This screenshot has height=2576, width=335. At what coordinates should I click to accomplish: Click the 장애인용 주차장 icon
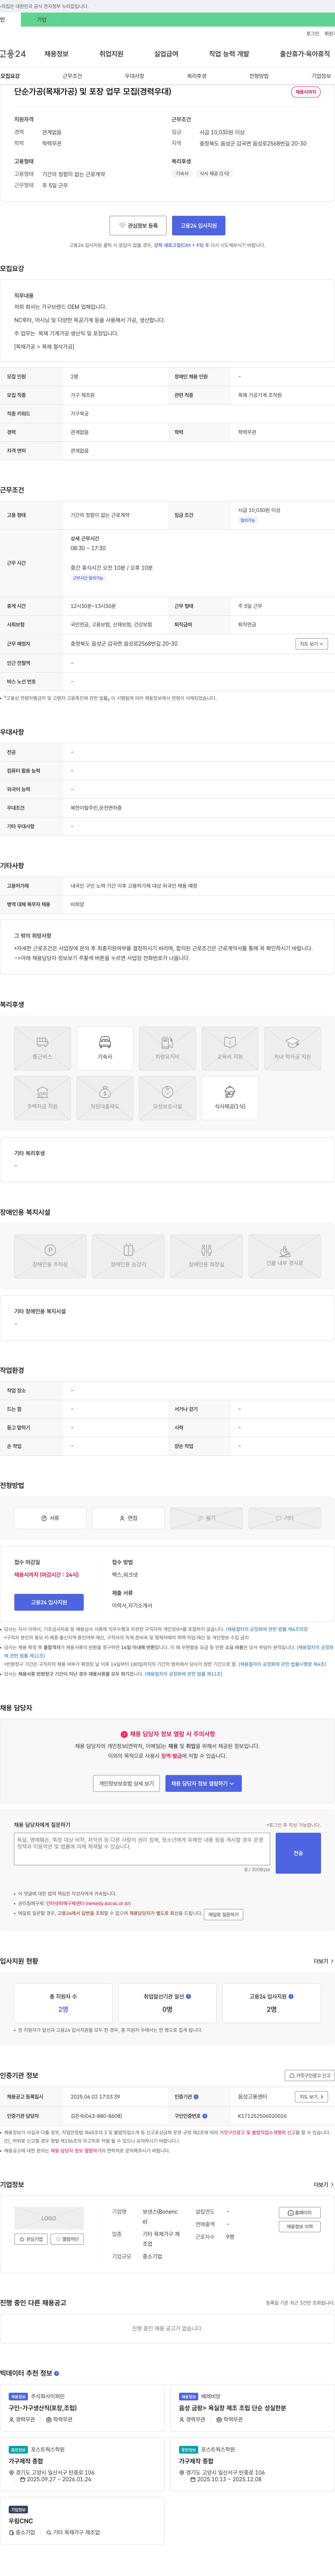pos(50,1256)
